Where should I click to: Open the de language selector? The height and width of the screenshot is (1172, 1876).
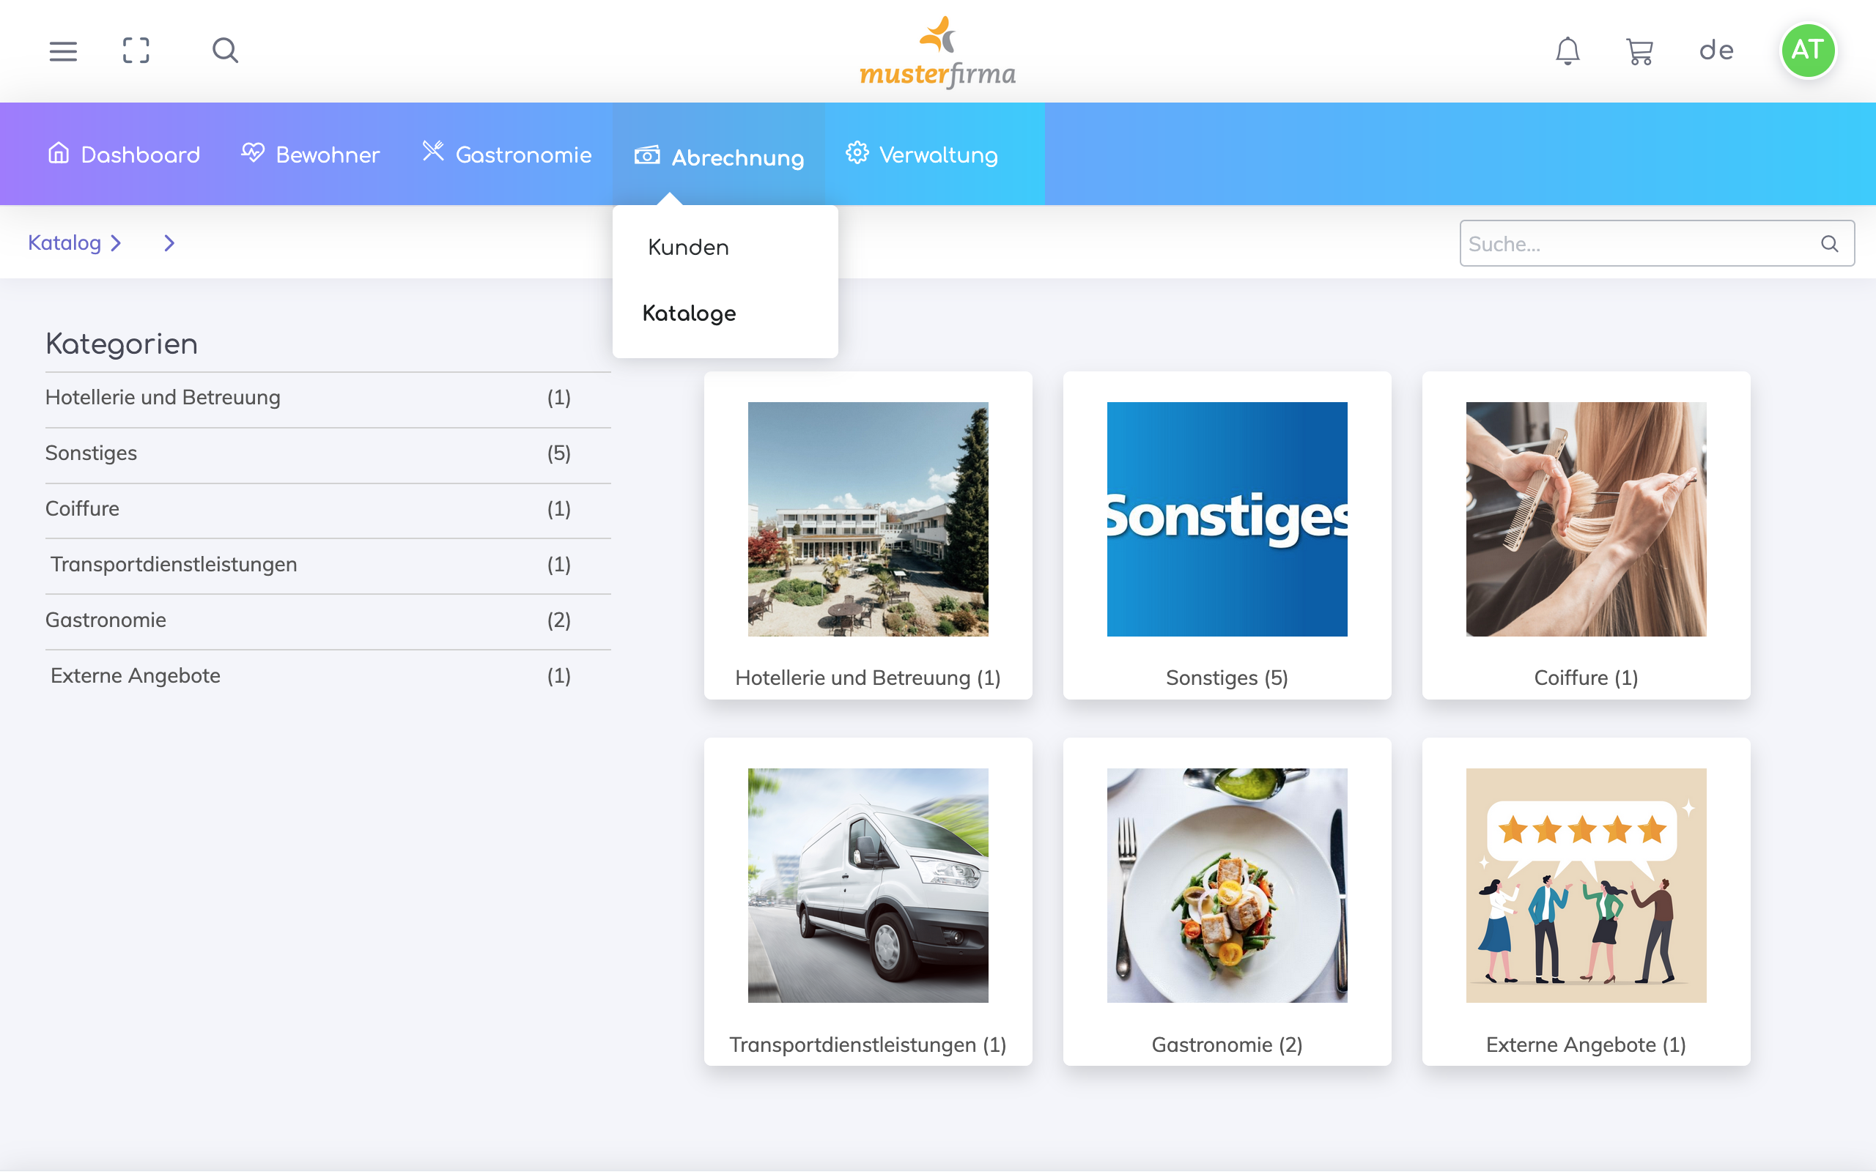[1716, 51]
